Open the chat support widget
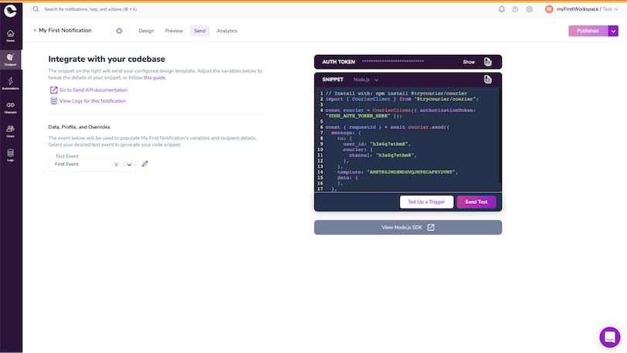Image resolution: width=627 pixels, height=353 pixels. (x=610, y=337)
